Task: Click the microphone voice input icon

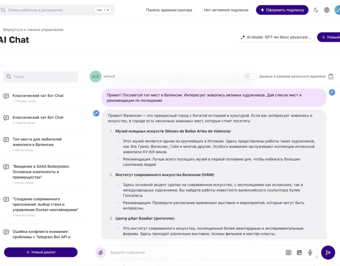Action: 310,253
